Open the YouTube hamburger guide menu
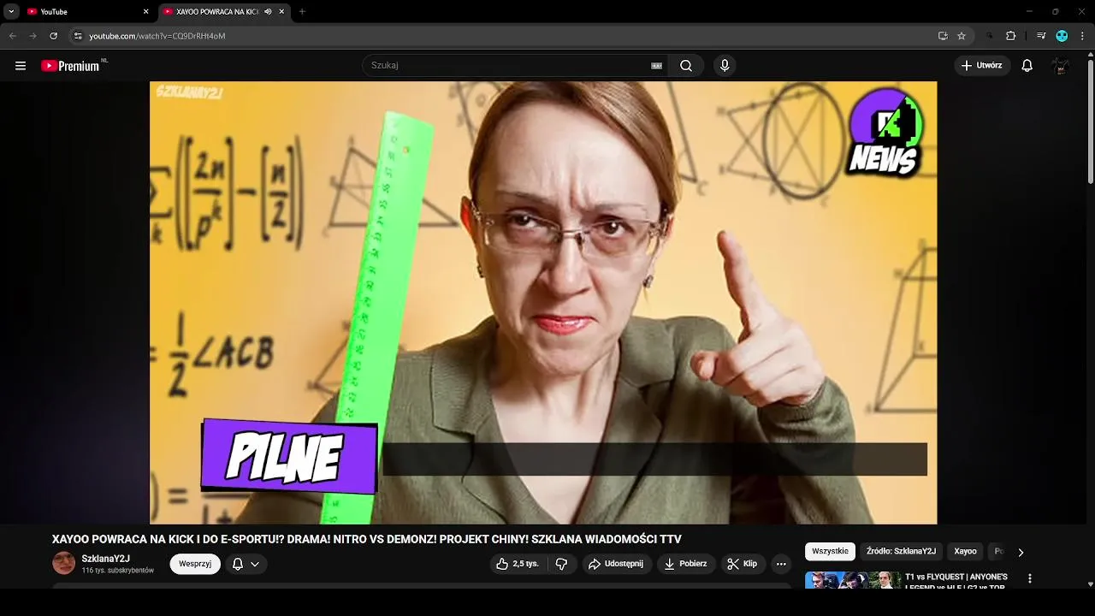The image size is (1095, 616). pos(21,66)
